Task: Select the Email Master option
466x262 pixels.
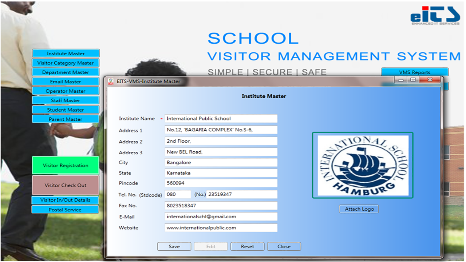Action: (x=66, y=82)
